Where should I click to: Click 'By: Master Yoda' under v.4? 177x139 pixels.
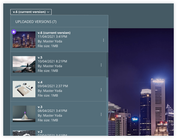pos(50,91)
